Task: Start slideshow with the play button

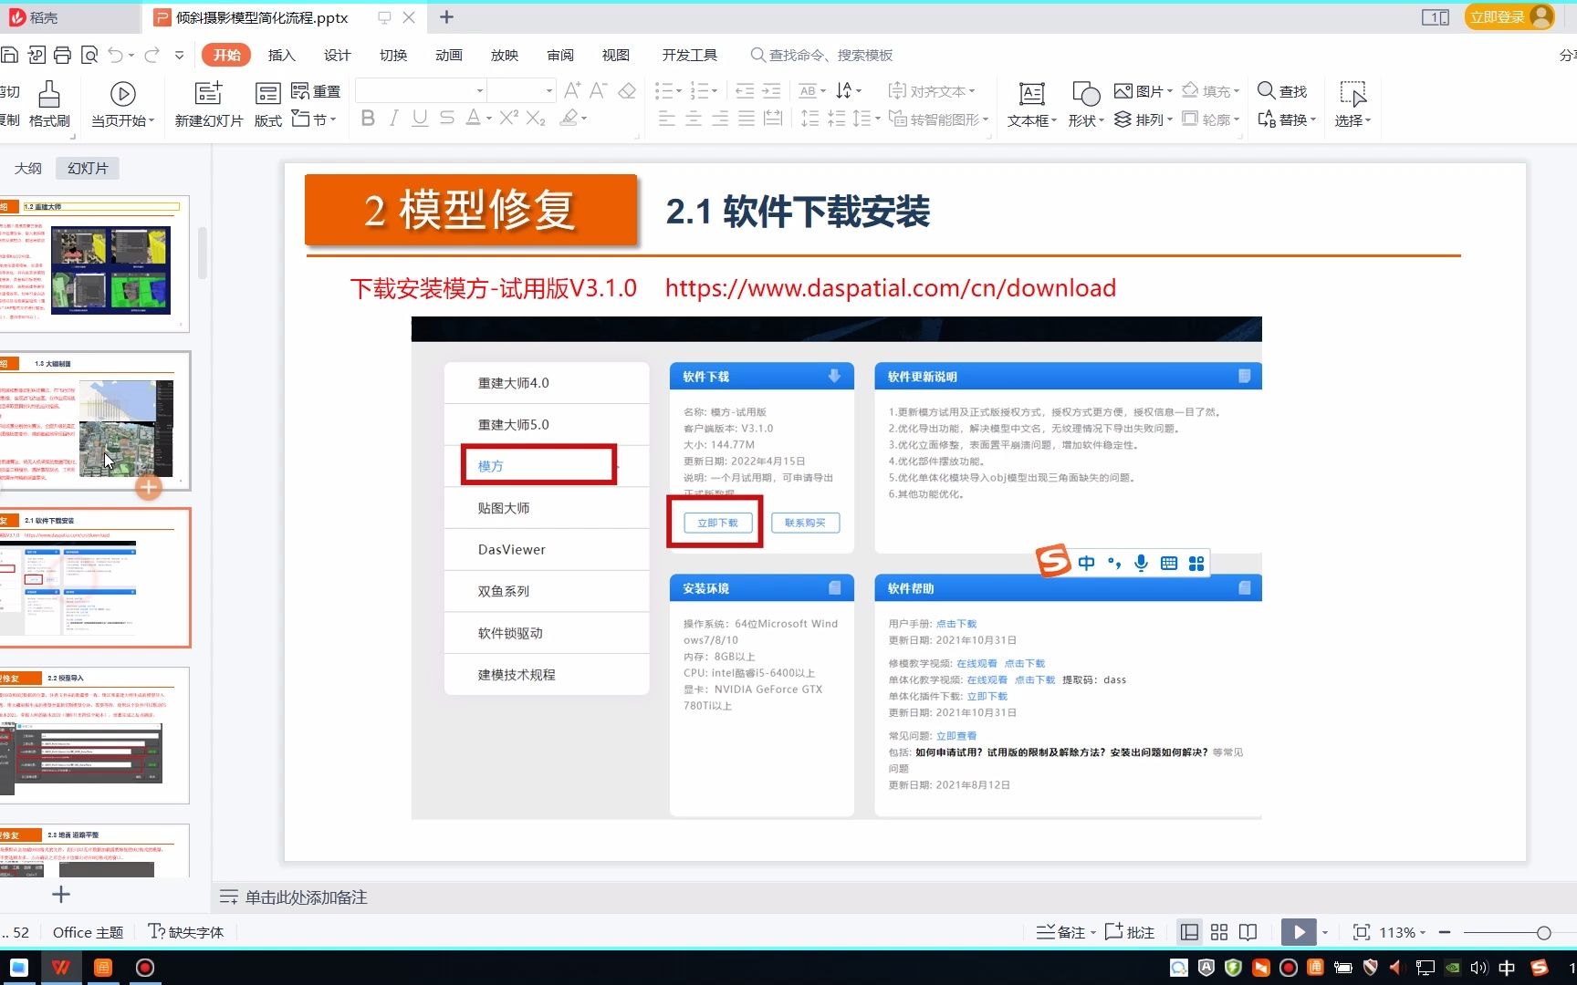Action: coord(1299,932)
